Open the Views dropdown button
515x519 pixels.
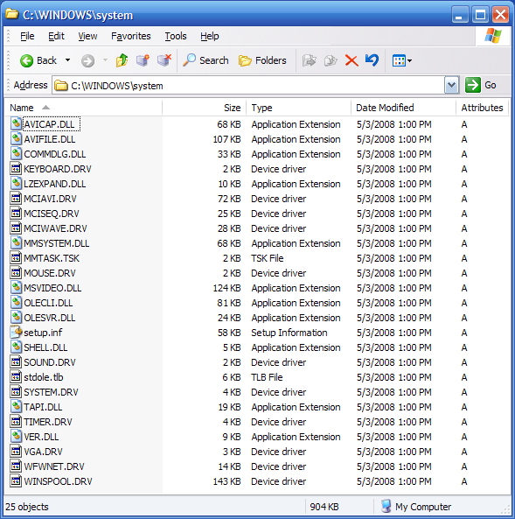[402, 60]
